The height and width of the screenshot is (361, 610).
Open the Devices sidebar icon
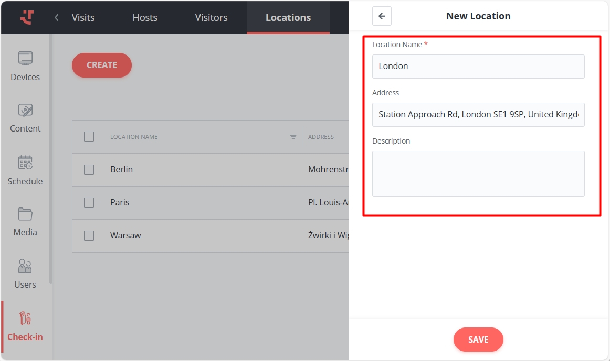[x=25, y=59]
